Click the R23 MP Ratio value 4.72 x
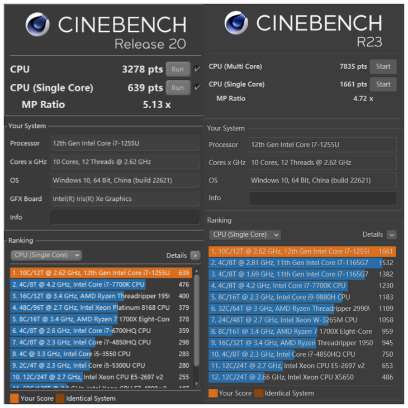This screenshot has height=408, width=408. 363,99
